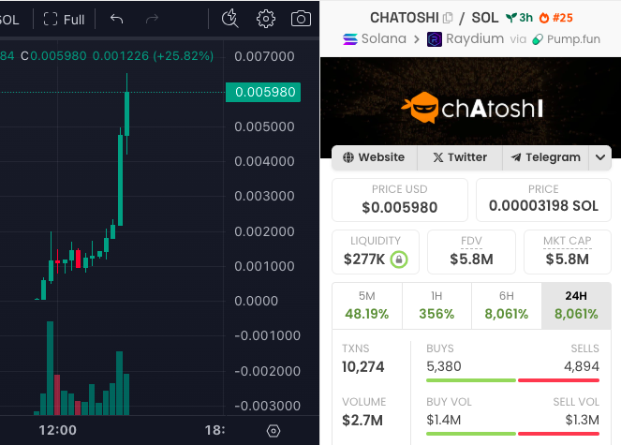The height and width of the screenshot is (445, 621).
Task: Click the Pump.fun pill icon
Action: coord(538,39)
